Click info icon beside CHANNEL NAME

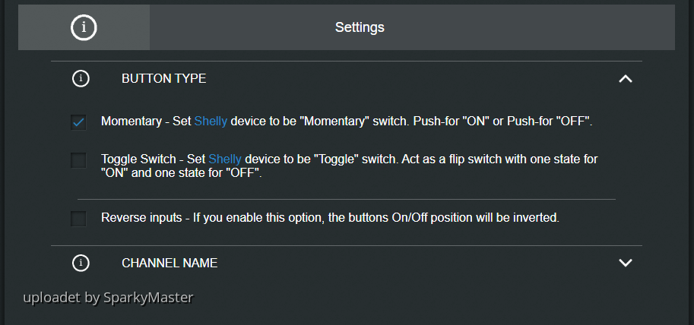pos(81,263)
